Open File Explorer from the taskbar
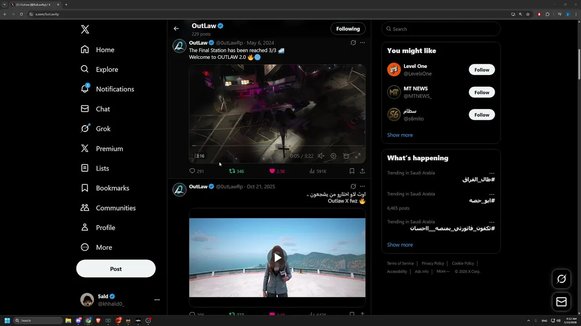Viewport: 581px width, 326px height. point(69,321)
